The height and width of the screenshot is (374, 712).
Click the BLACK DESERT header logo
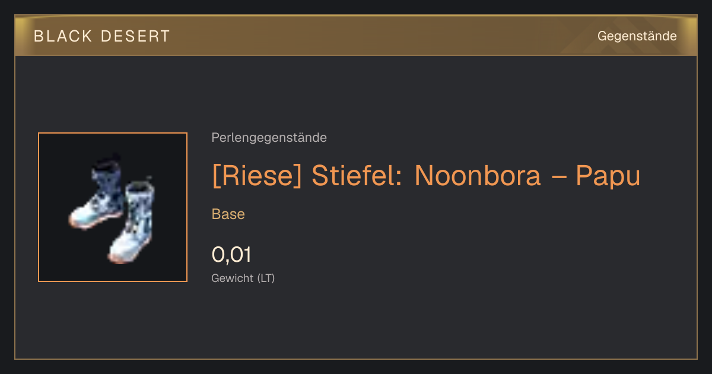pos(102,36)
